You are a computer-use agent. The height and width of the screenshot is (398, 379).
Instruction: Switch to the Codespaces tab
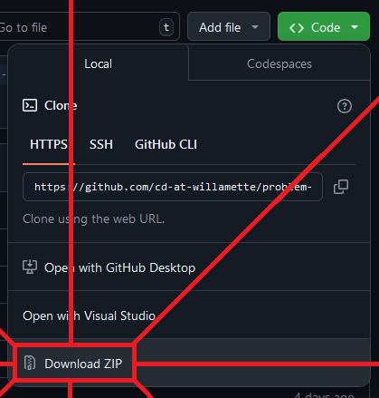tap(280, 63)
